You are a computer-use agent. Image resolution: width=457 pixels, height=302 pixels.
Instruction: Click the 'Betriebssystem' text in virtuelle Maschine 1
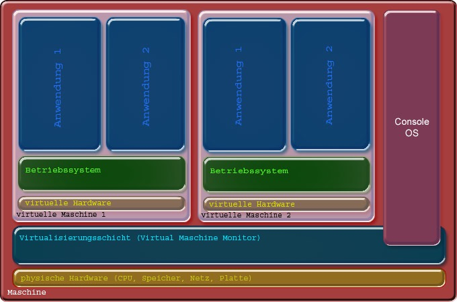(63, 170)
